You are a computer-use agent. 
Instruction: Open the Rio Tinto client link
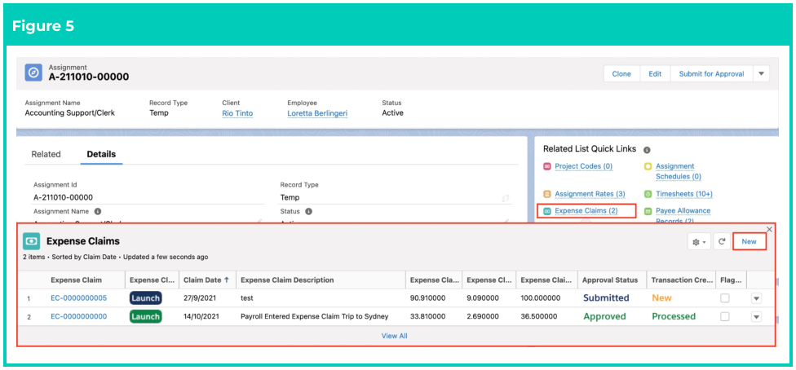tap(237, 113)
